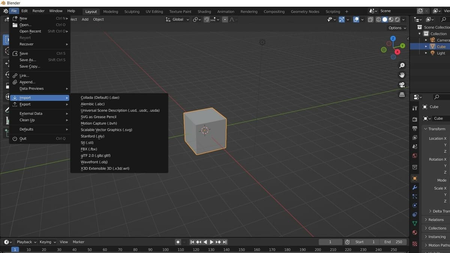Switch to solid viewport shading
The height and width of the screenshot is (253, 450).
click(x=385, y=19)
